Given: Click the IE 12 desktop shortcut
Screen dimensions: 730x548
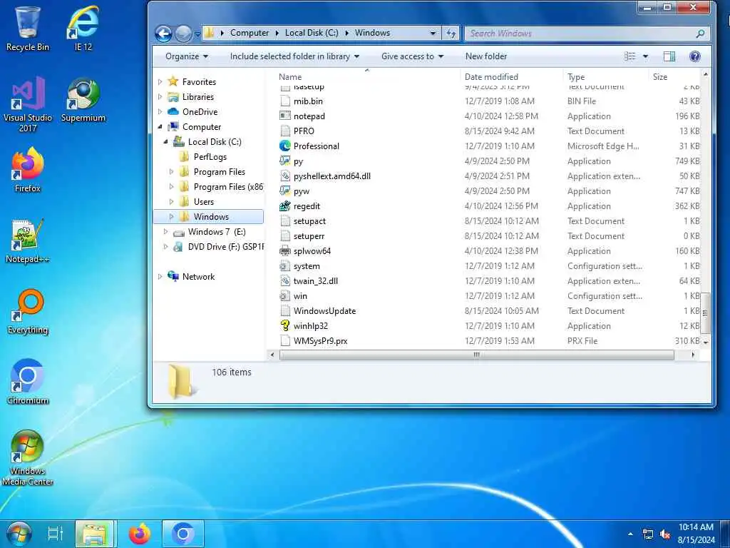Looking at the screenshot, I should (x=83, y=28).
